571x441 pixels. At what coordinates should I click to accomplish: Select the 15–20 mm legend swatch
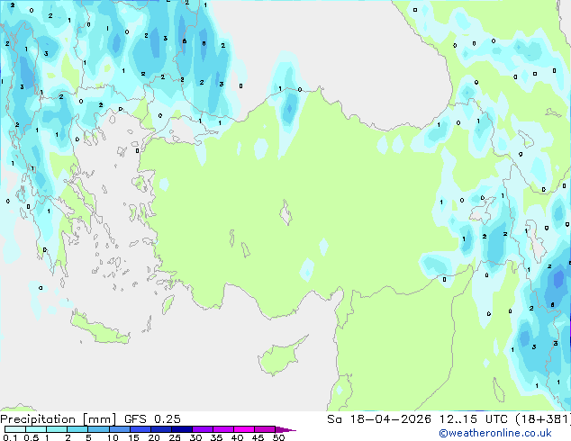(x=140, y=429)
